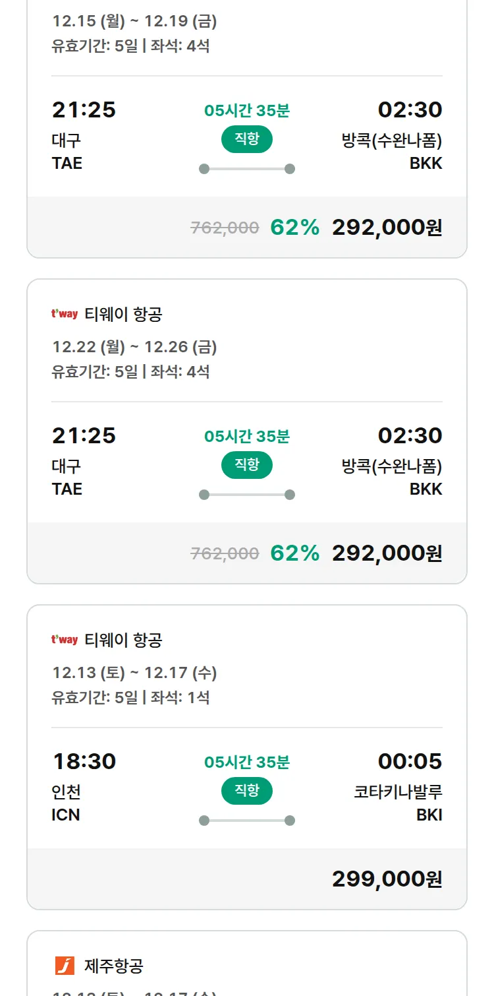The height and width of the screenshot is (996, 494).
Task: Tap 직항 badge on the 12.15–12.19 flight card
Action: (246, 139)
